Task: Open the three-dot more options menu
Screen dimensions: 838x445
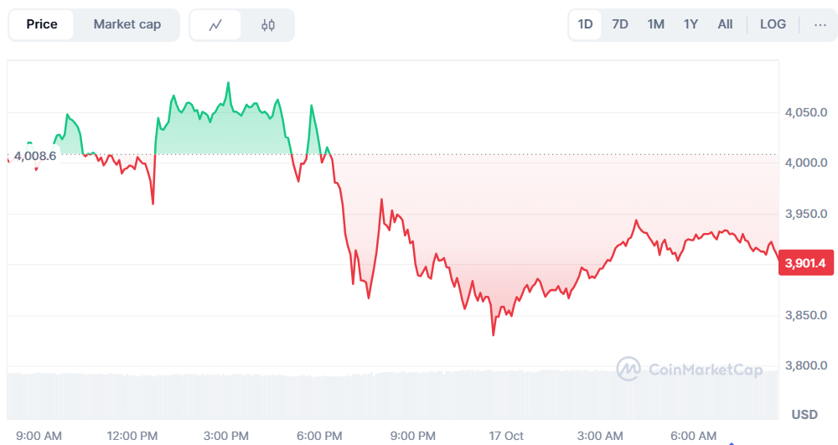Action: tap(820, 25)
